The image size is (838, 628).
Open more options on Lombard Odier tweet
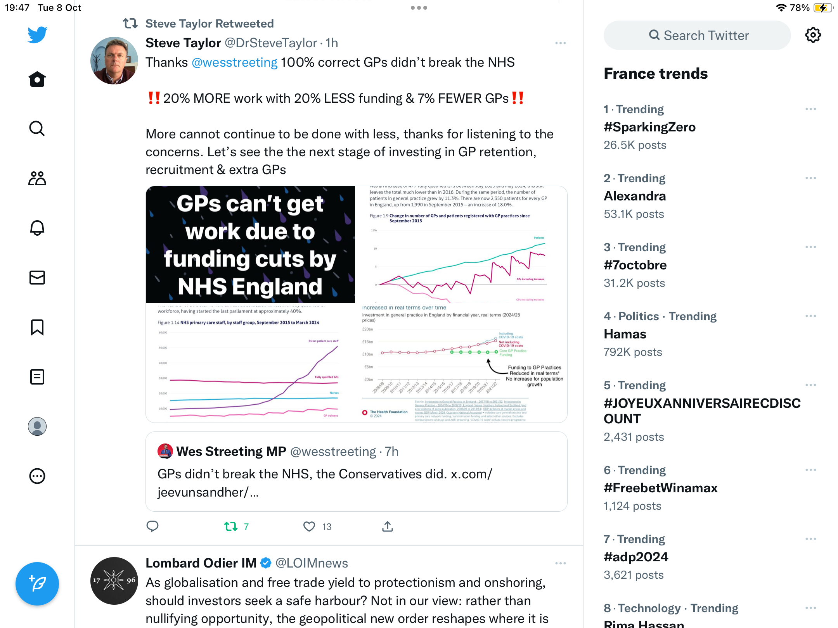coord(561,563)
